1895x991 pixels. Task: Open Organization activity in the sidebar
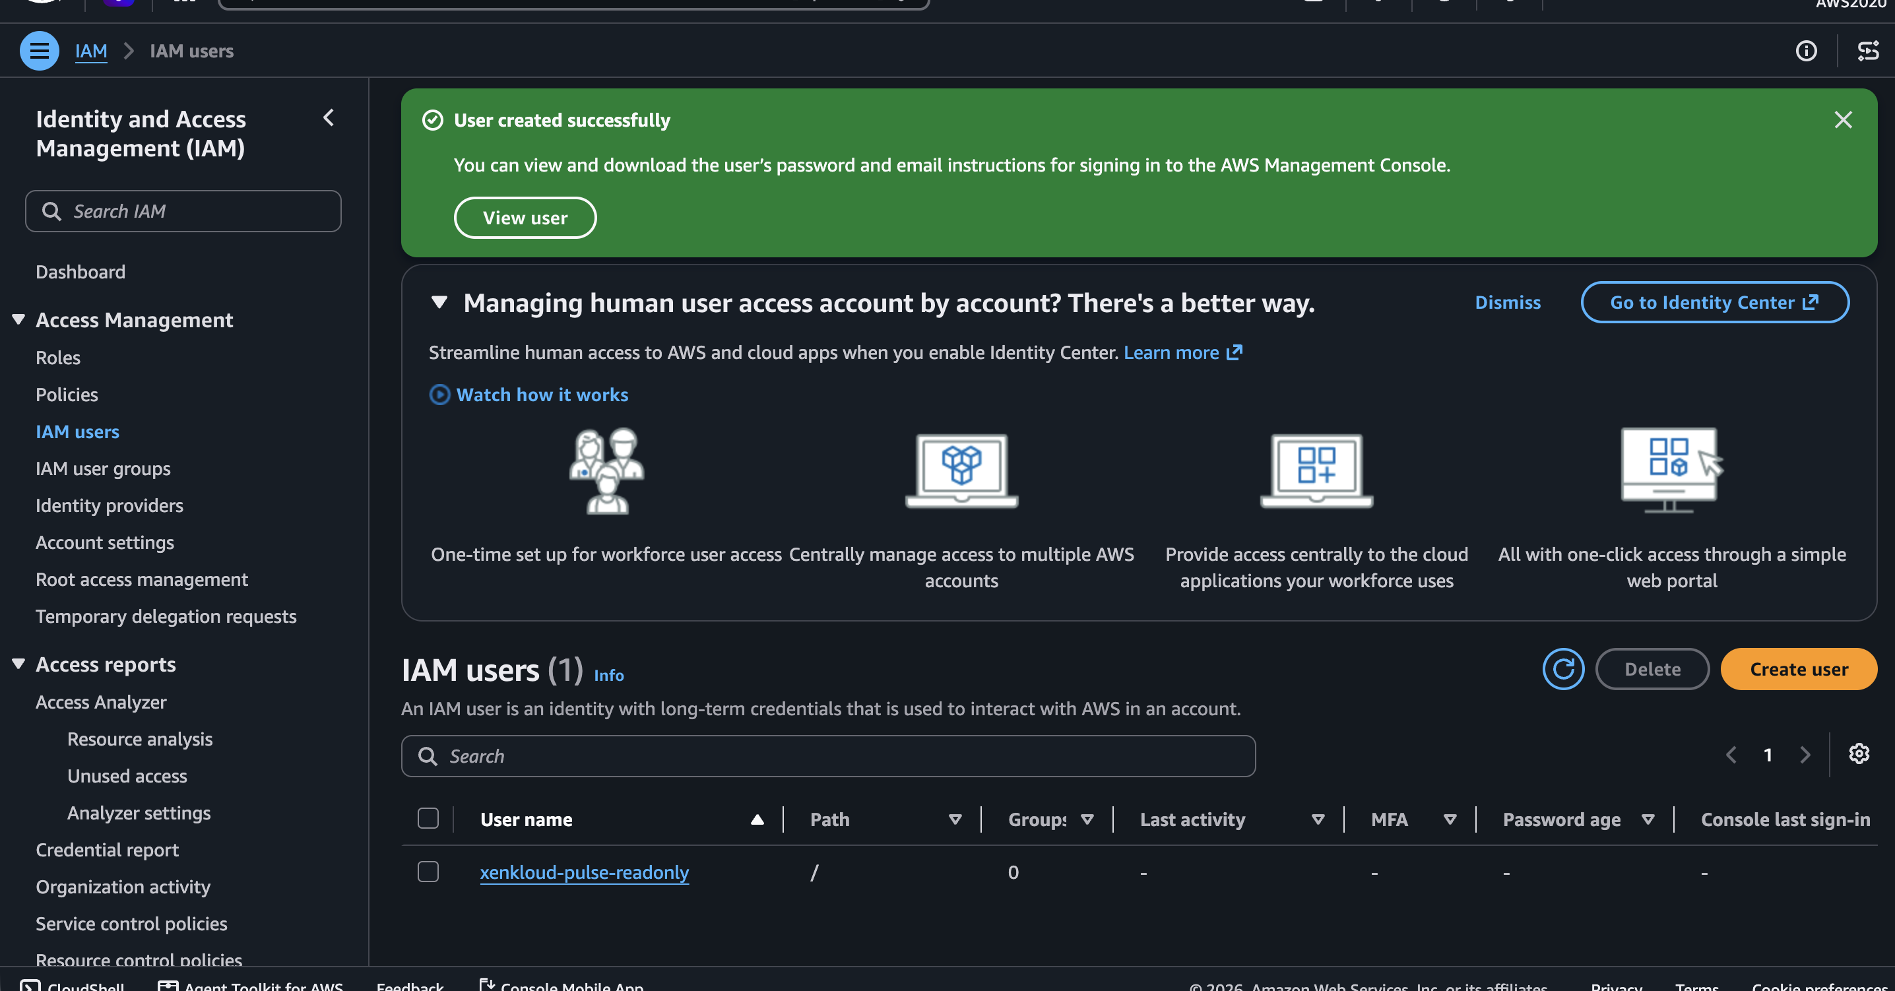tap(123, 887)
